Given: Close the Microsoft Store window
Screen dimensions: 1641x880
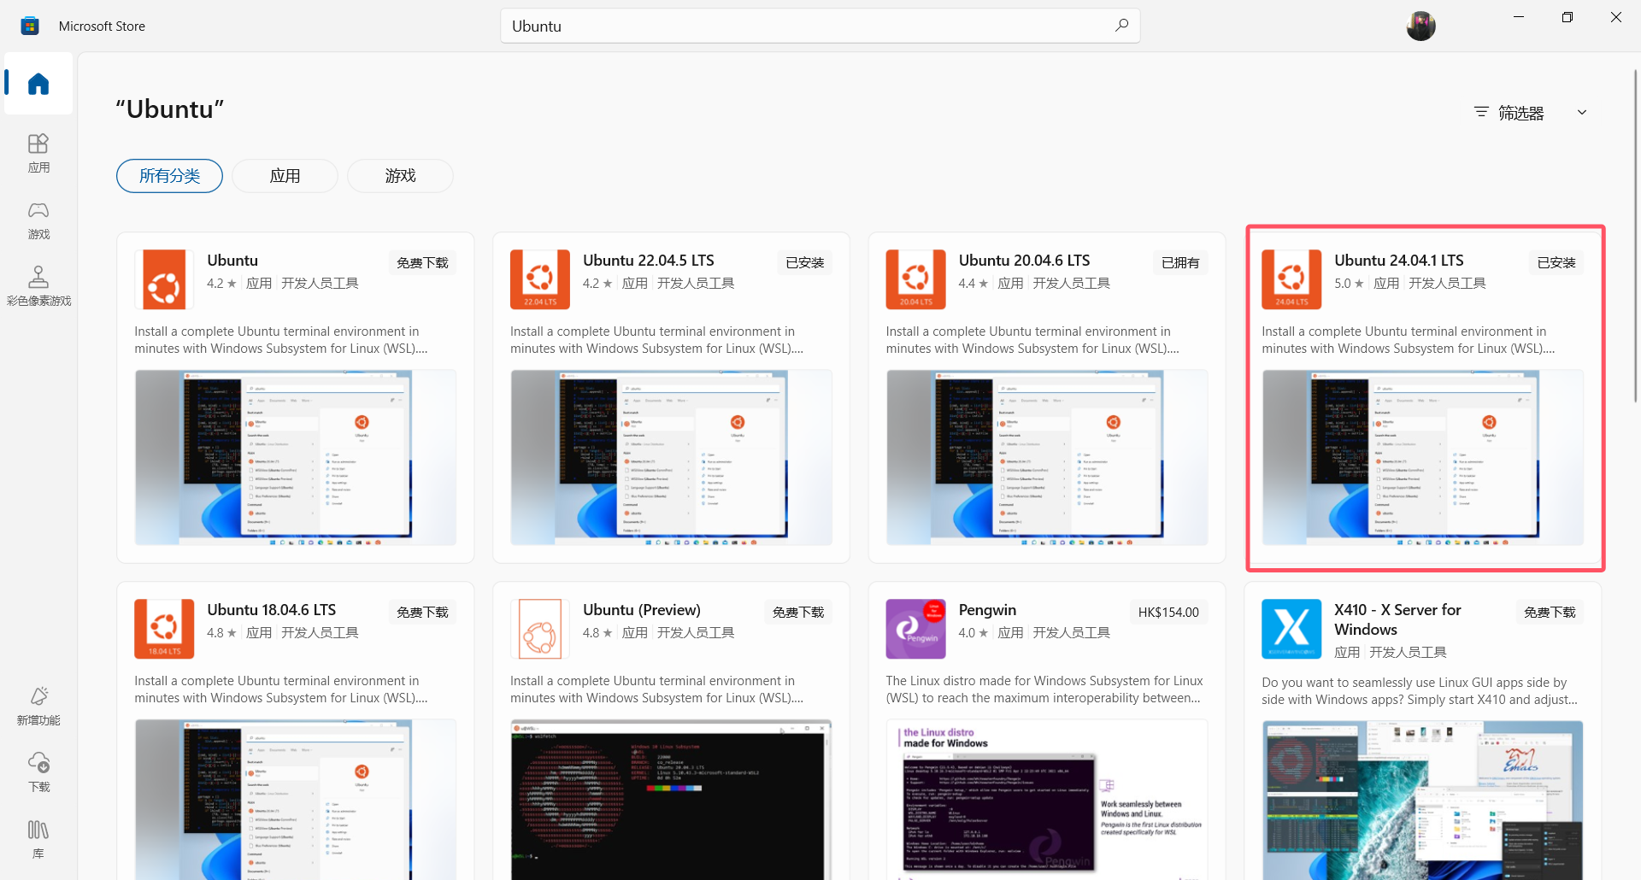Looking at the screenshot, I should pos(1616,17).
